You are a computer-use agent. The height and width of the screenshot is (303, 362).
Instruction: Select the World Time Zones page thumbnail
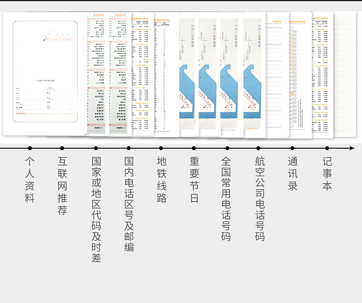coord(300,76)
